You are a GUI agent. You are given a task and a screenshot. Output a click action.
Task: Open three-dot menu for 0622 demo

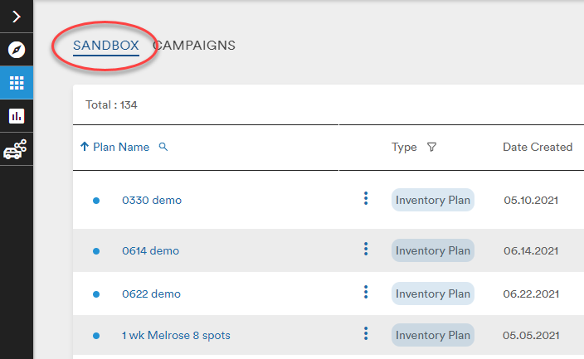[366, 292]
